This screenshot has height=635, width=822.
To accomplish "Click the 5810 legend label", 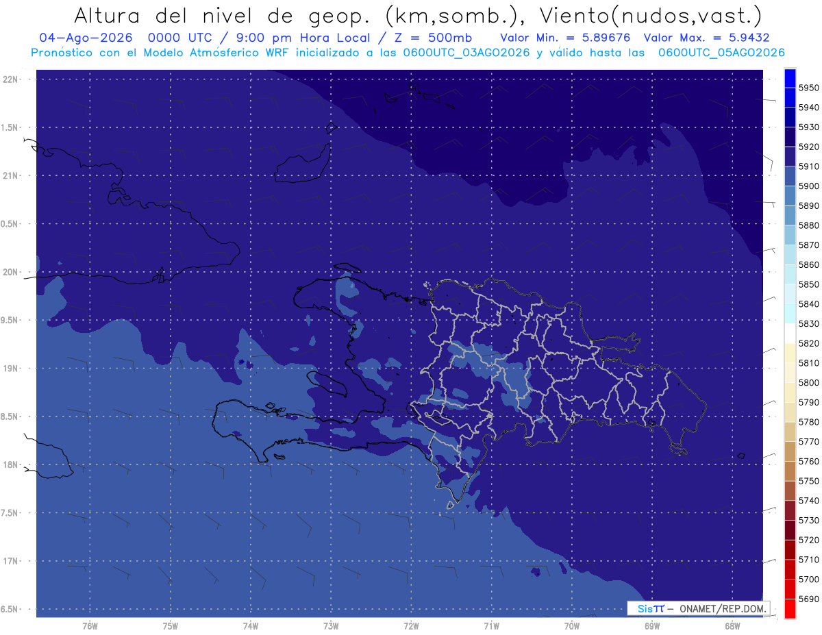I will pyautogui.click(x=808, y=363).
